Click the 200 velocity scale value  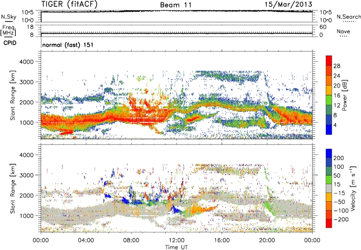tap(339, 158)
